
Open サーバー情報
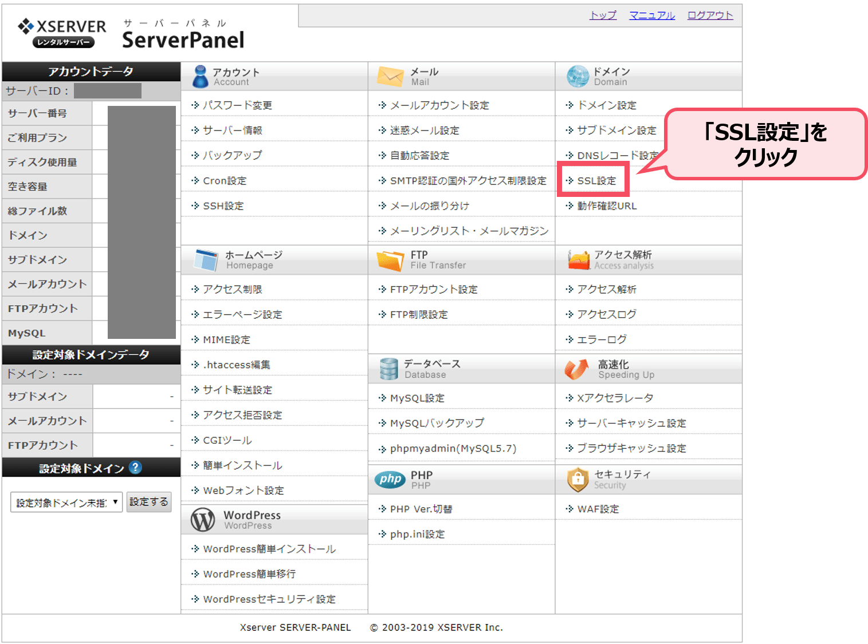(x=233, y=131)
